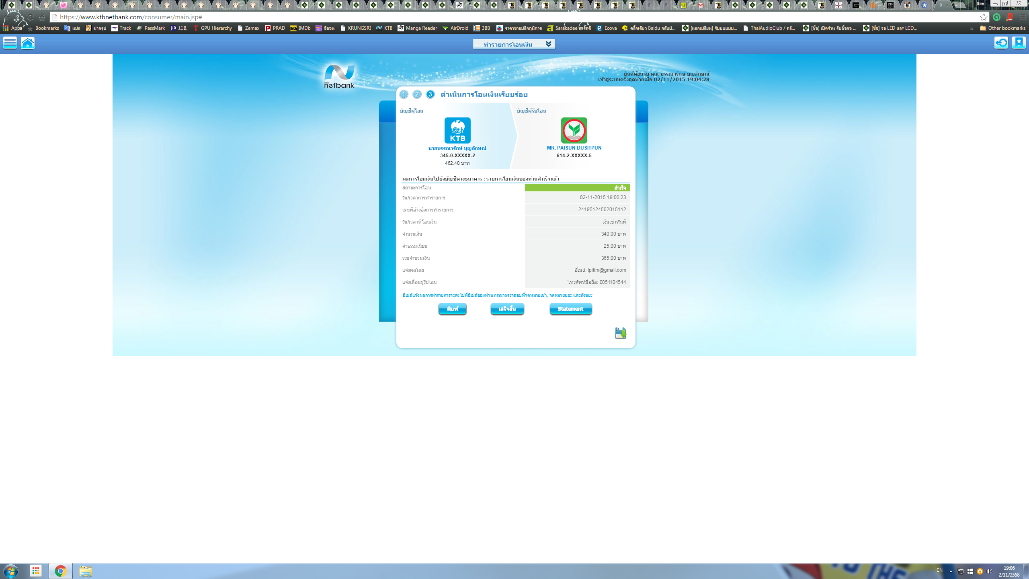
Task: Star this page in address bar
Action: pyautogui.click(x=983, y=17)
